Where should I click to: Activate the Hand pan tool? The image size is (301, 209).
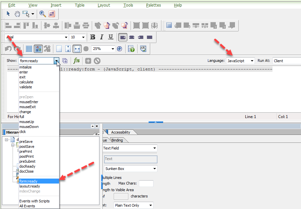[x=17, y=14]
